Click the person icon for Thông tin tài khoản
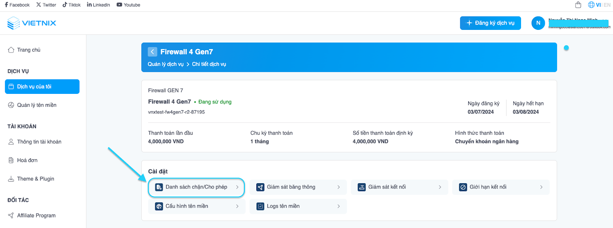 click(11, 142)
